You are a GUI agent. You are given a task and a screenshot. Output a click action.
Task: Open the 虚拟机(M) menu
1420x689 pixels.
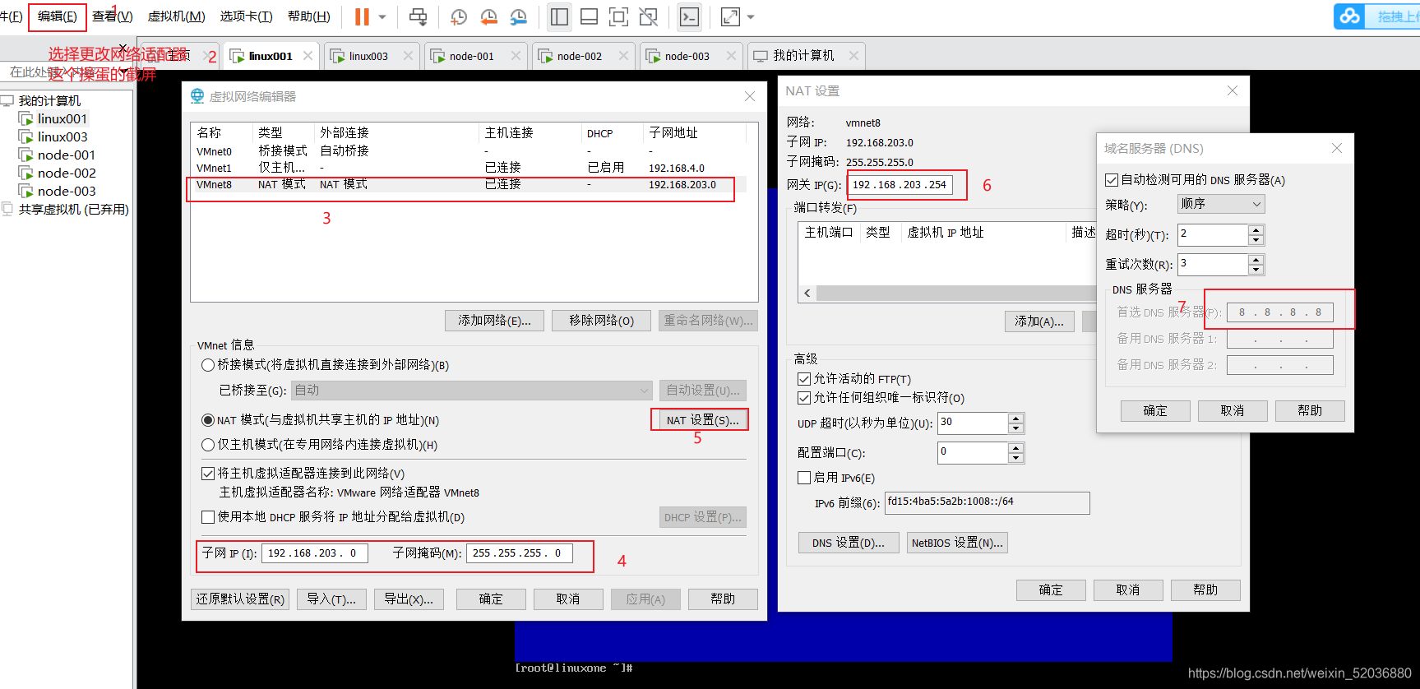click(176, 16)
